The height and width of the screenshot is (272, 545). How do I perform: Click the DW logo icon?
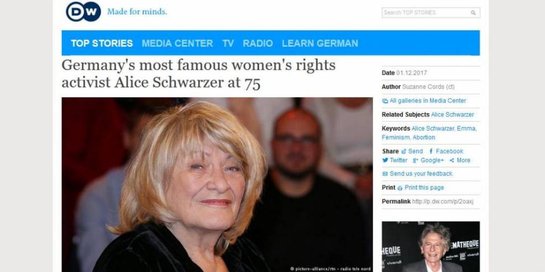tap(83, 12)
